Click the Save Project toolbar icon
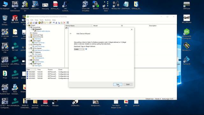 click(33, 23)
